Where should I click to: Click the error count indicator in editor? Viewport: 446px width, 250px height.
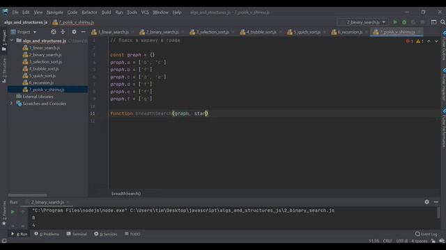click(x=409, y=42)
